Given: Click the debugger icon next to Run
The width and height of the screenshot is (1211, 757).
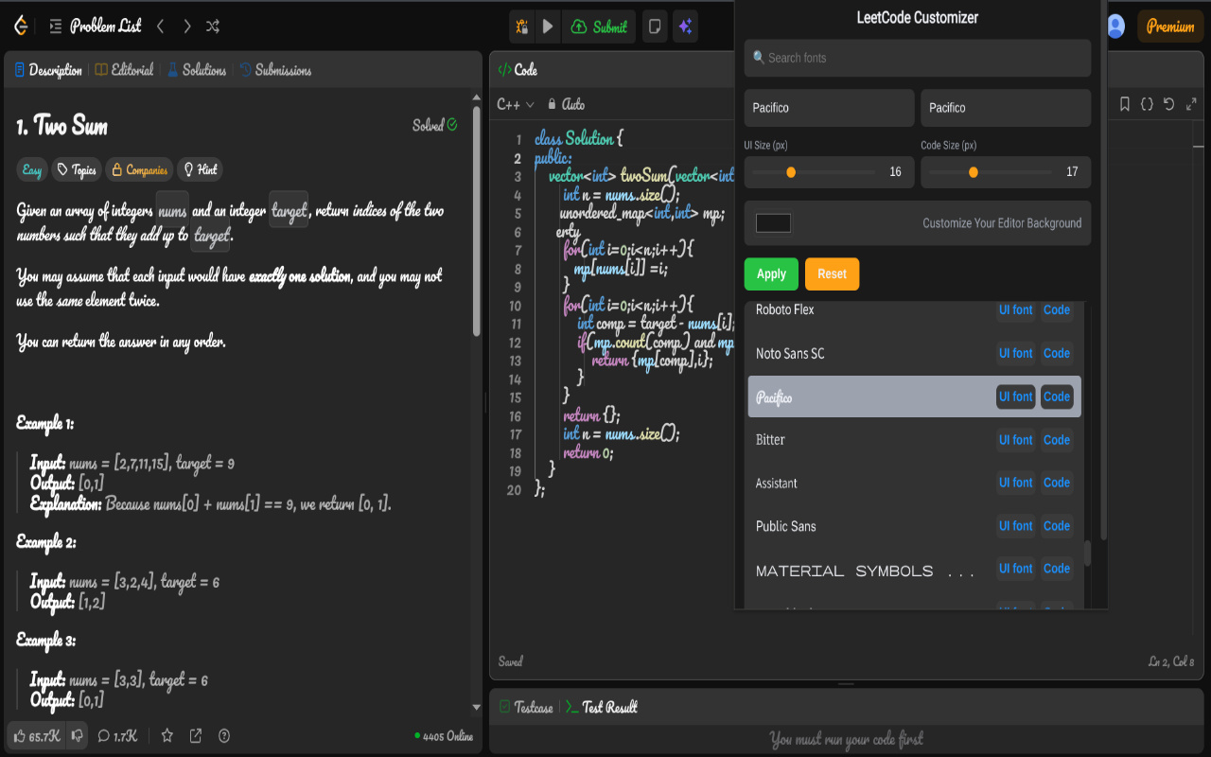Looking at the screenshot, I should 521,27.
